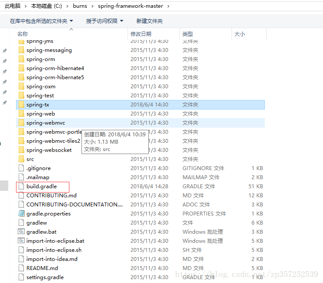Image resolution: width=323 pixels, height=283 pixels.
Task: Click the gradle.properties notepad icon
Action: pos(21,213)
